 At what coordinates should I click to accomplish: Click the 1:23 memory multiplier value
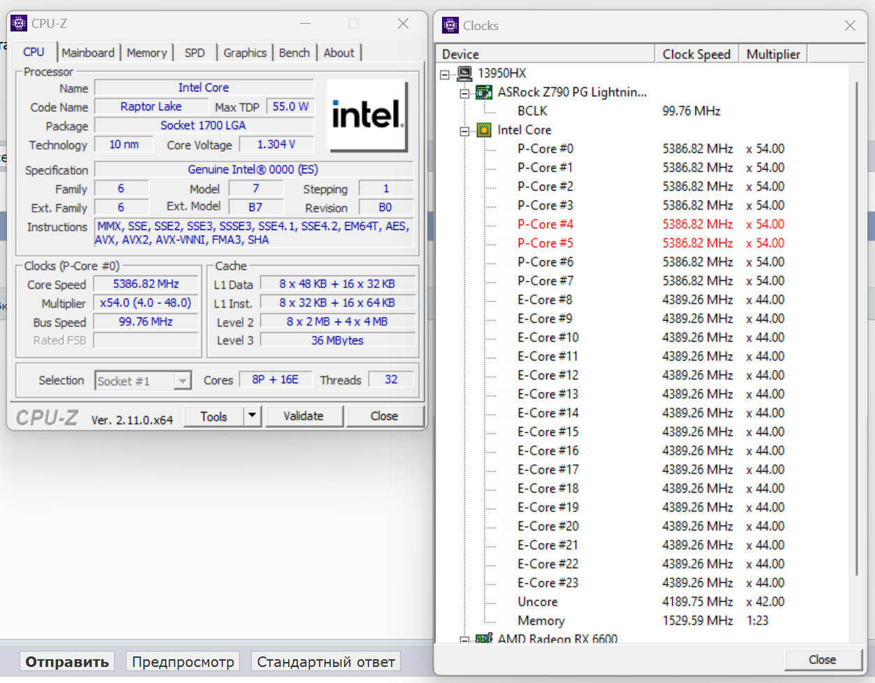pyautogui.click(x=757, y=621)
